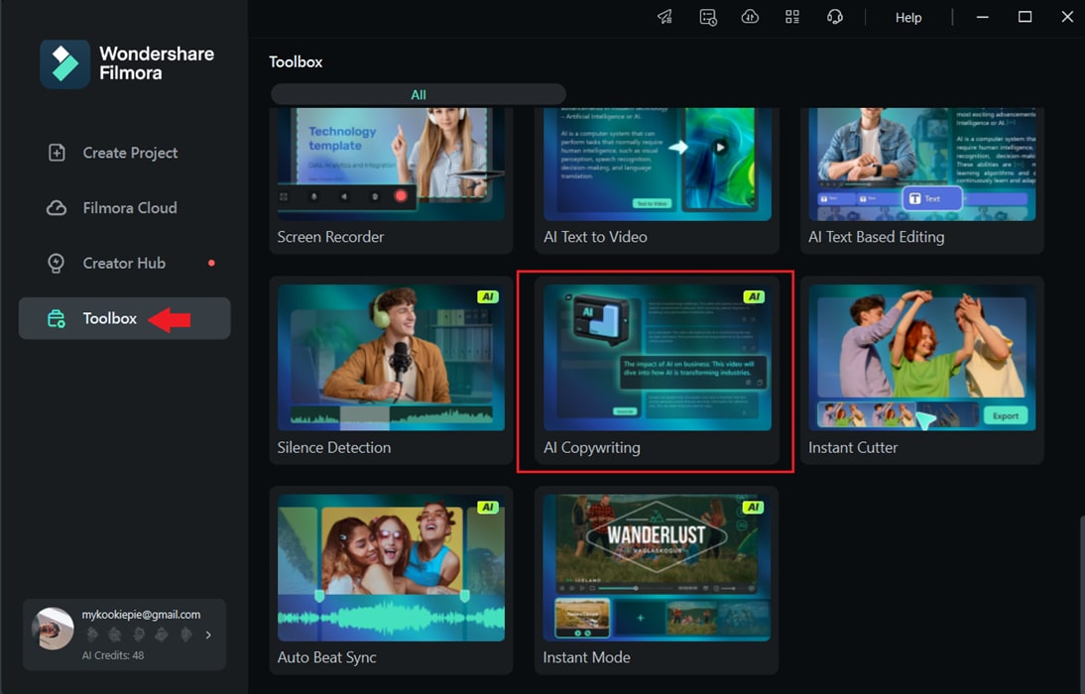Click the user profile avatar
Image resolution: width=1085 pixels, height=694 pixels.
tap(53, 629)
